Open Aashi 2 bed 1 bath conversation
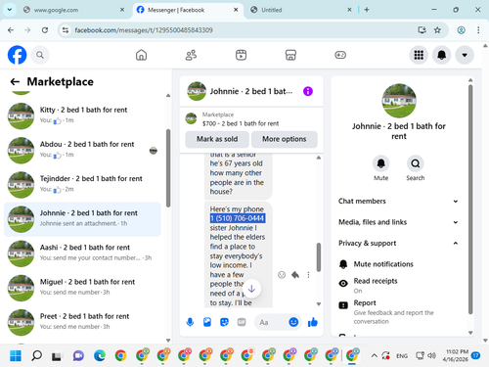The width and height of the screenshot is (489, 367). (82, 253)
